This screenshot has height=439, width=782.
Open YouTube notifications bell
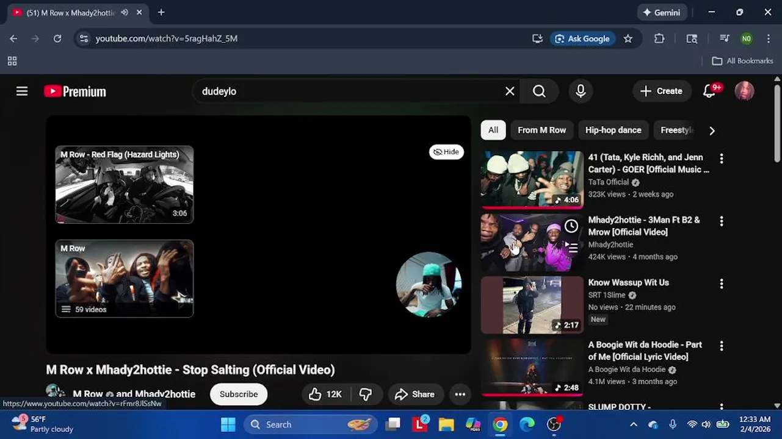click(709, 91)
